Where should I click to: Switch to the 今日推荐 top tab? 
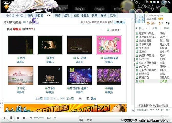pyautogui.click(x=60, y=9)
